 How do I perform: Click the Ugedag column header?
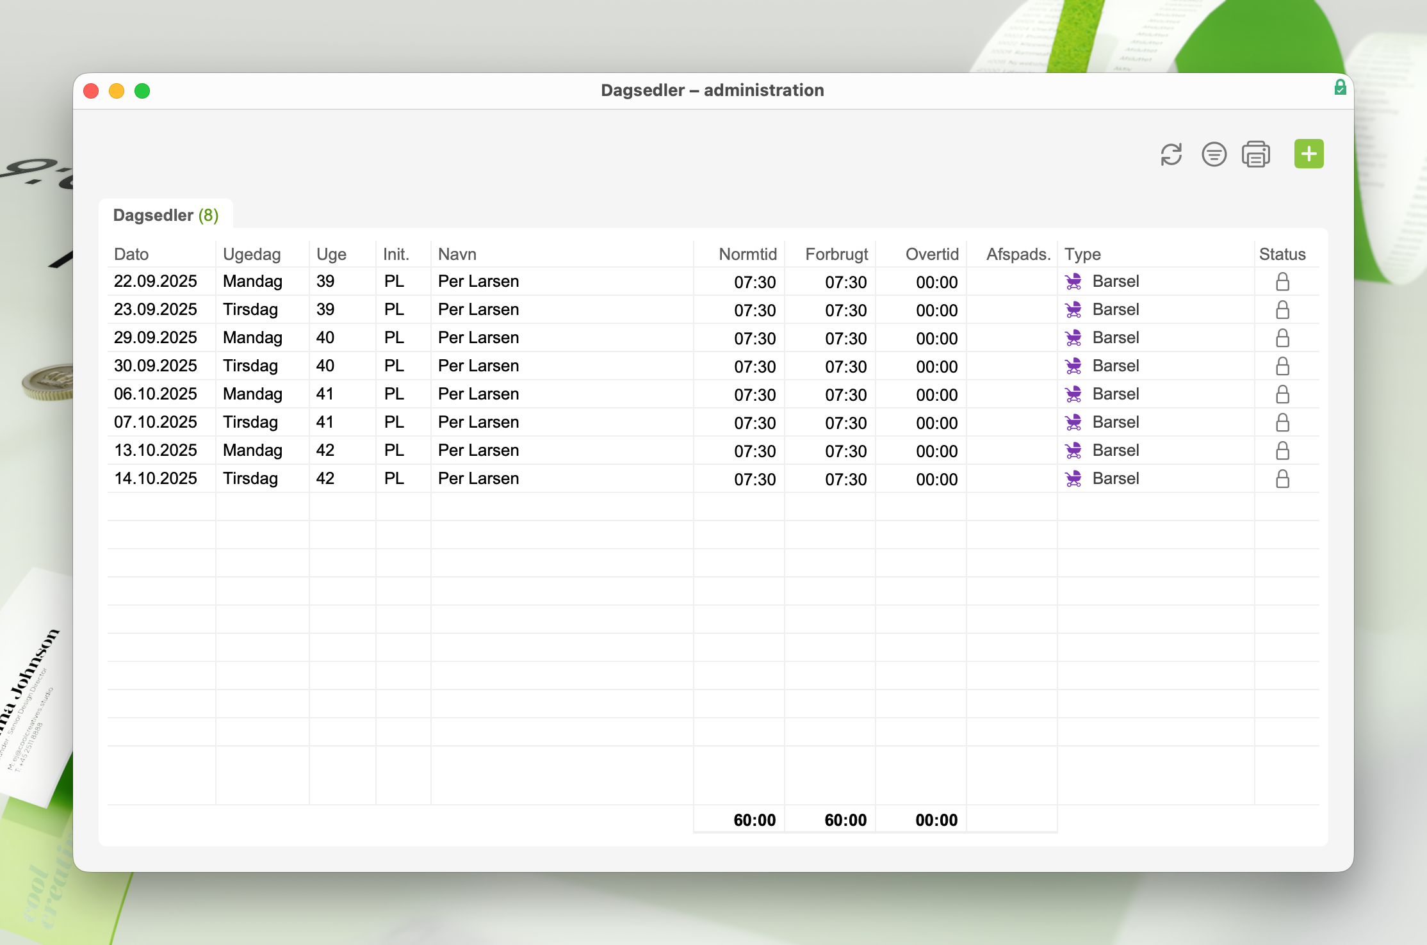point(252,254)
